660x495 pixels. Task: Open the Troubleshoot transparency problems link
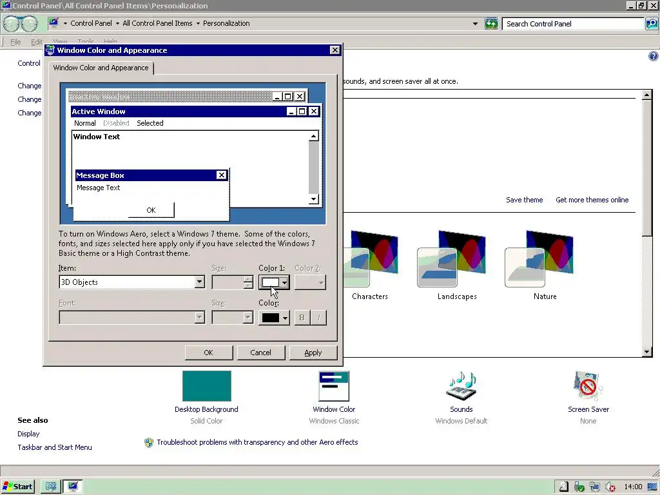click(257, 442)
